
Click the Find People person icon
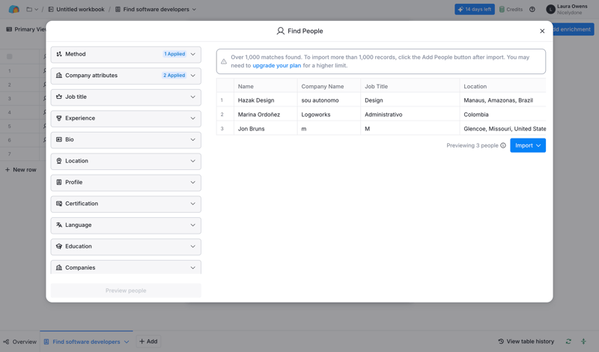pos(280,31)
